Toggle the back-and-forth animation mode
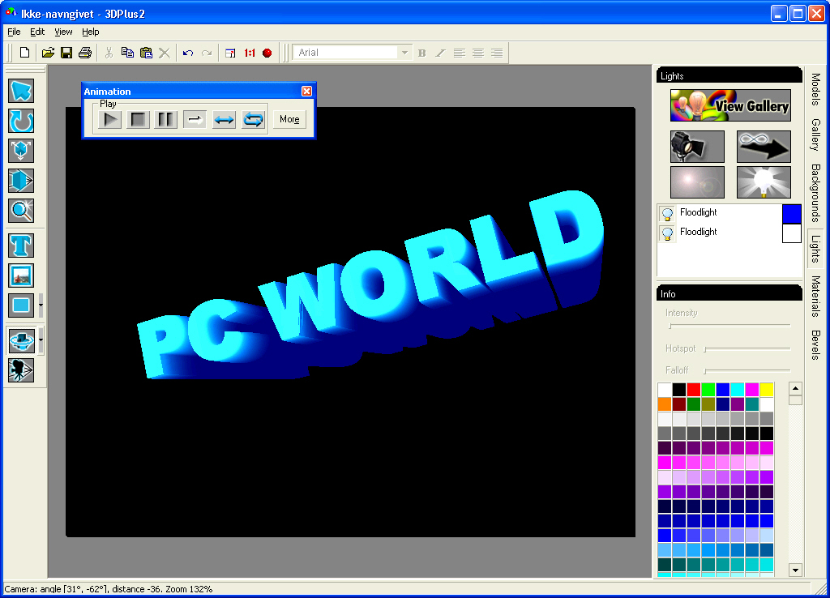 tap(224, 120)
